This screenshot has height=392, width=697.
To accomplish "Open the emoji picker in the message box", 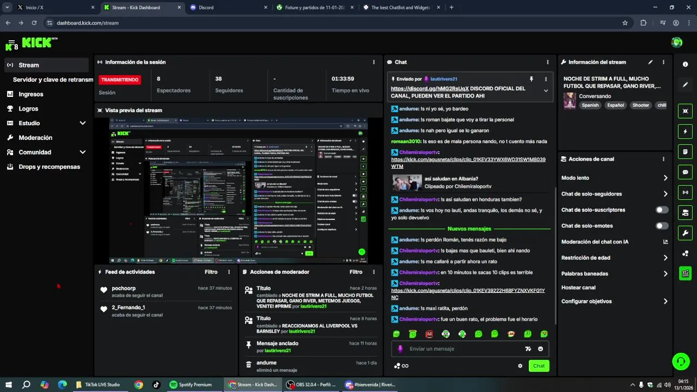I will (541, 349).
